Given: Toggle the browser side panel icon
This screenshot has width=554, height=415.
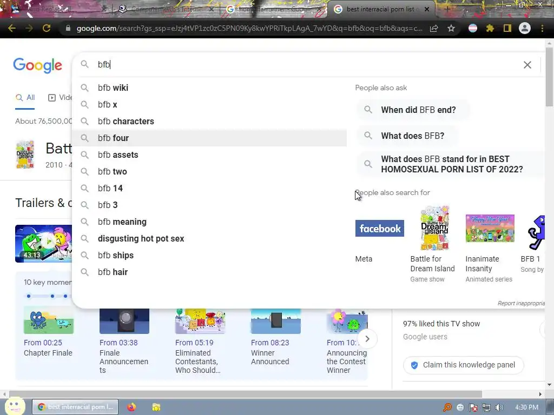Looking at the screenshot, I should (x=507, y=28).
